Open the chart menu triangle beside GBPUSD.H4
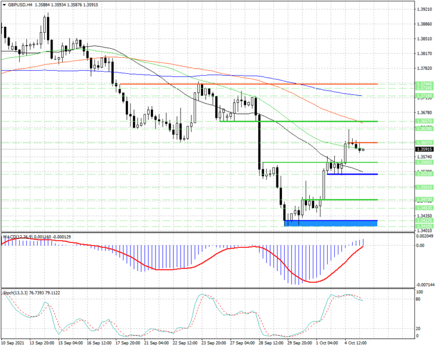 pyautogui.click(x=4, y=5)
